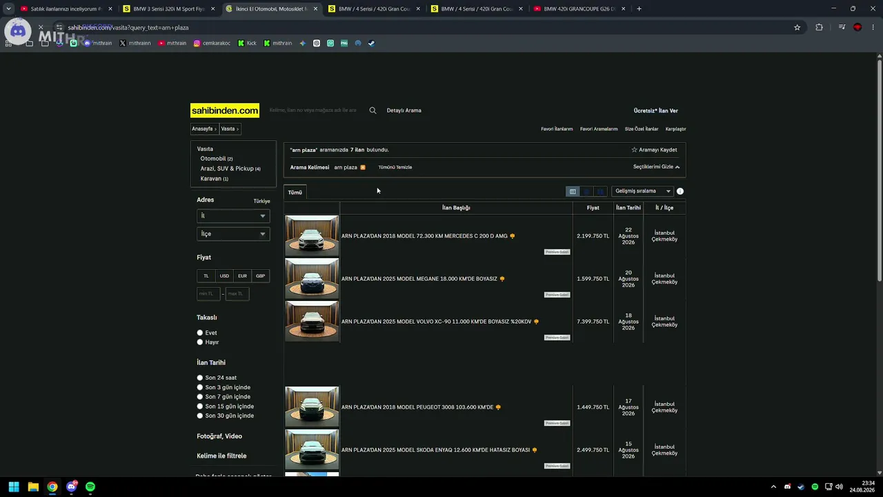This screenshot has height=497, width=883.
Task: Open the Karşılaştır link
Action: (x=676, y=129)
